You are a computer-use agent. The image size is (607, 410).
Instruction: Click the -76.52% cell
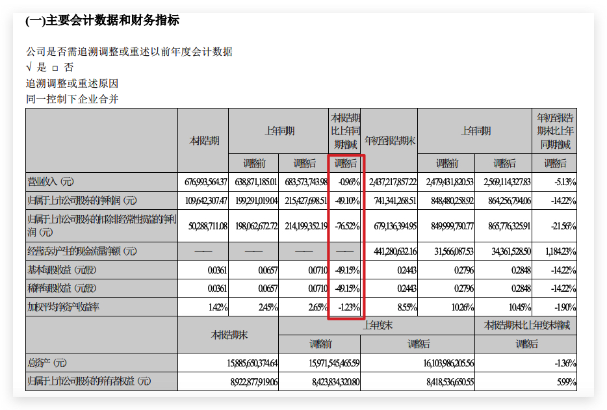coord(347,225)
